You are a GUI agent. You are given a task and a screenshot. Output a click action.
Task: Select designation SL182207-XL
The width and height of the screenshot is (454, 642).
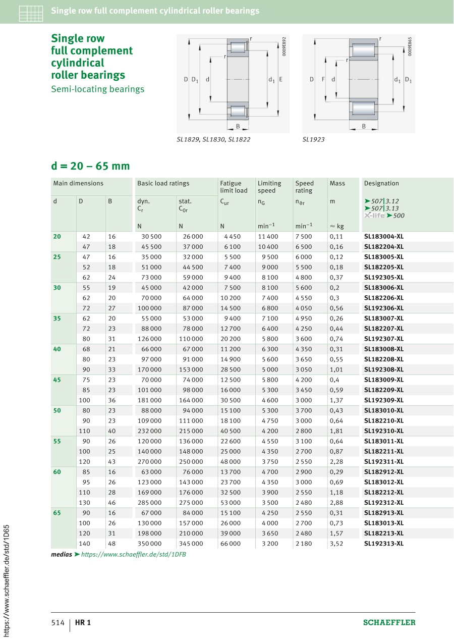[x=384, y=329]
